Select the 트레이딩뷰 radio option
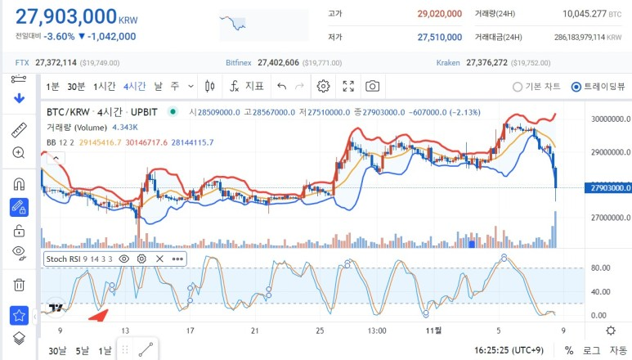632x360 pixels. pos(576,87)
